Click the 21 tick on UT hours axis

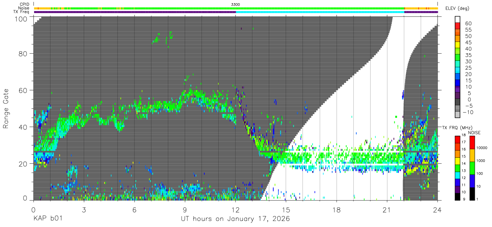387,210
